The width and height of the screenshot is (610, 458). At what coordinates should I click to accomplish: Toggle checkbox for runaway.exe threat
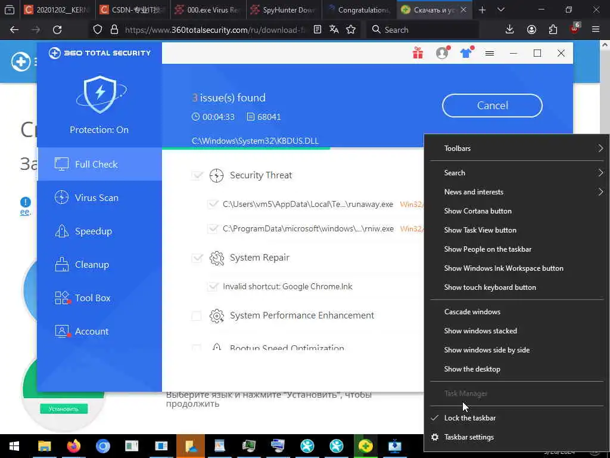coord(213,204)
